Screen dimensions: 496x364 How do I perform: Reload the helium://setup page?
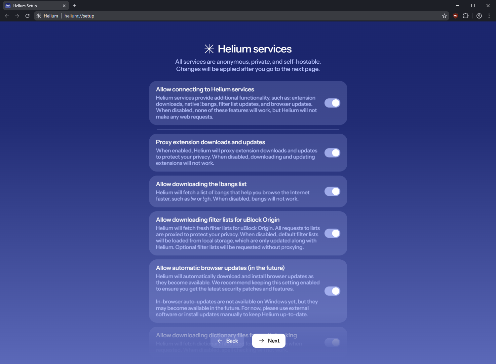click(27, 16)
